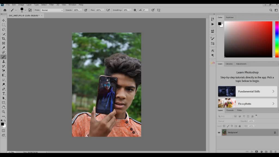This screenshot has width=279, height=157.
Task: Toggle Quick Mask mode
Action: [3, 131]
